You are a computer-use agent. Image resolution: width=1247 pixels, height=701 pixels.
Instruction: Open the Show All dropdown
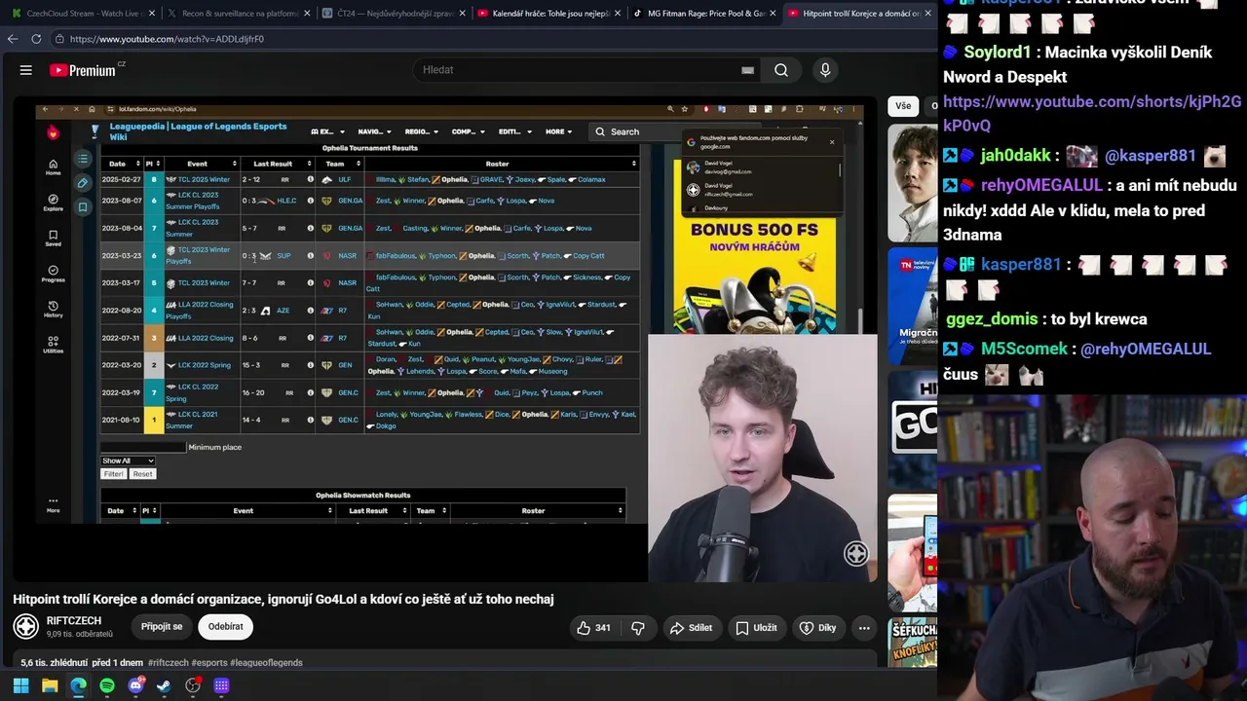click(x=128, y=461)
